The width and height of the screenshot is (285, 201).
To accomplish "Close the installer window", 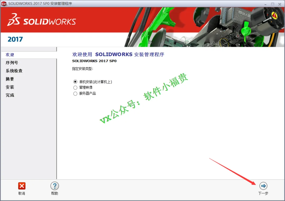I will click(280, 4).
